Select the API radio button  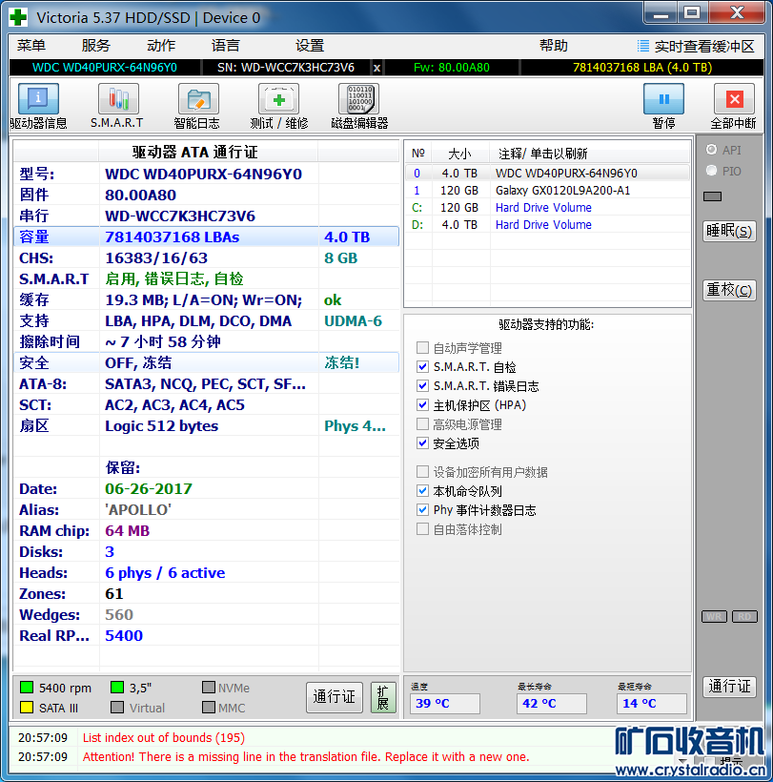712,150
